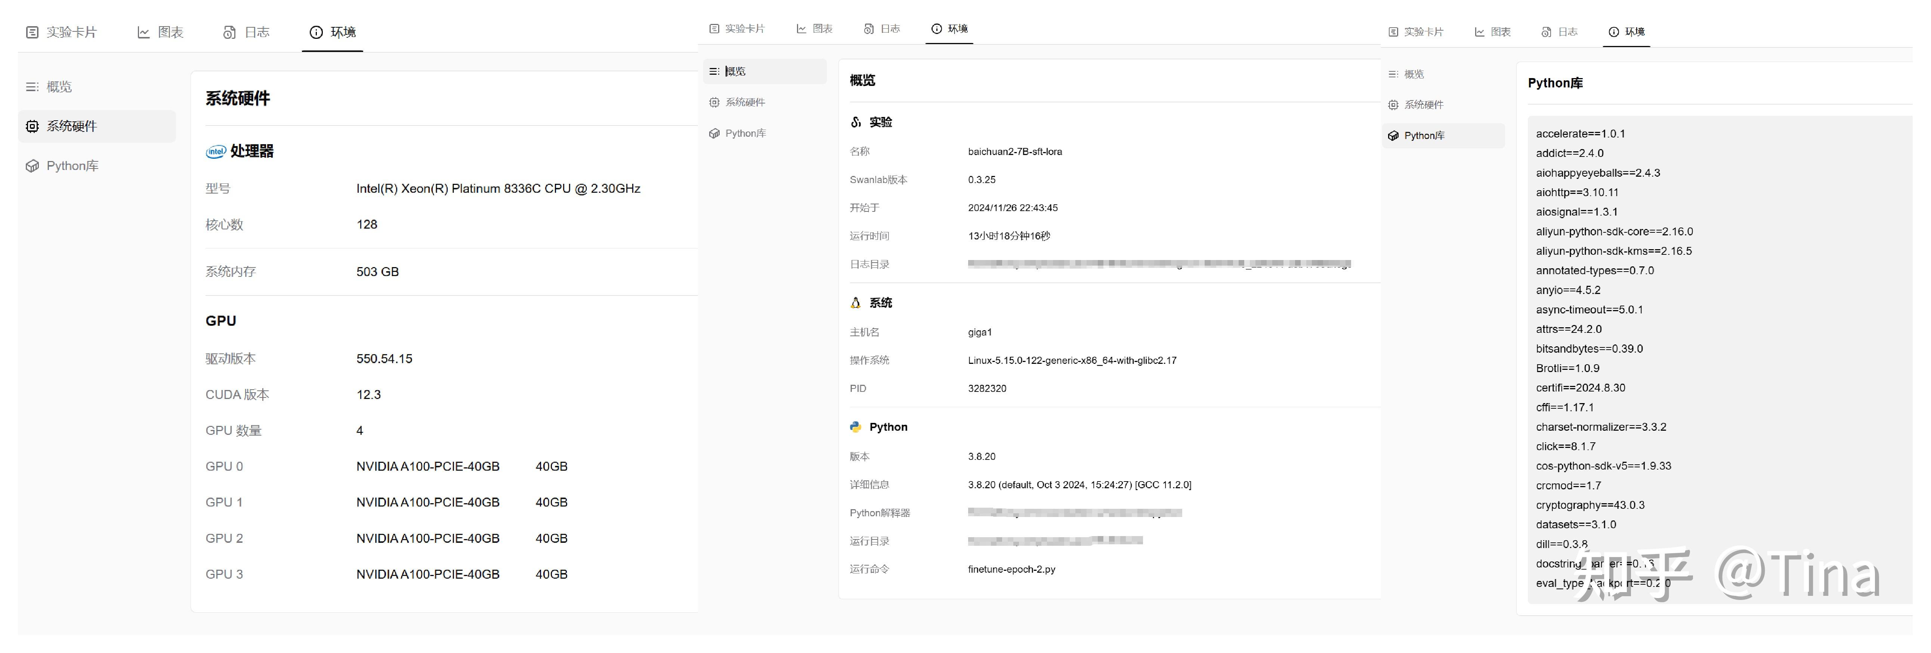The height and width of the screenshot is (653, 1931).
Task: Click log icon of left 日志 tab
Action: (x=229, y=32)
